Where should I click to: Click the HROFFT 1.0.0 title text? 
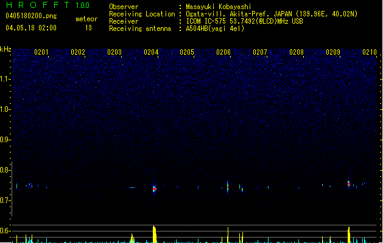(47, 5)
